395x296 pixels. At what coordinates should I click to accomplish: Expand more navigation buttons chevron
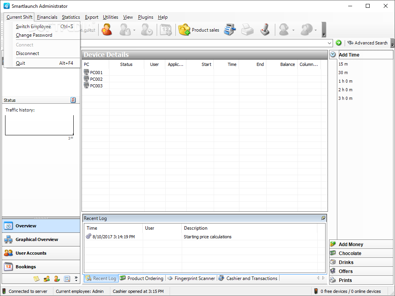point(76,278)
